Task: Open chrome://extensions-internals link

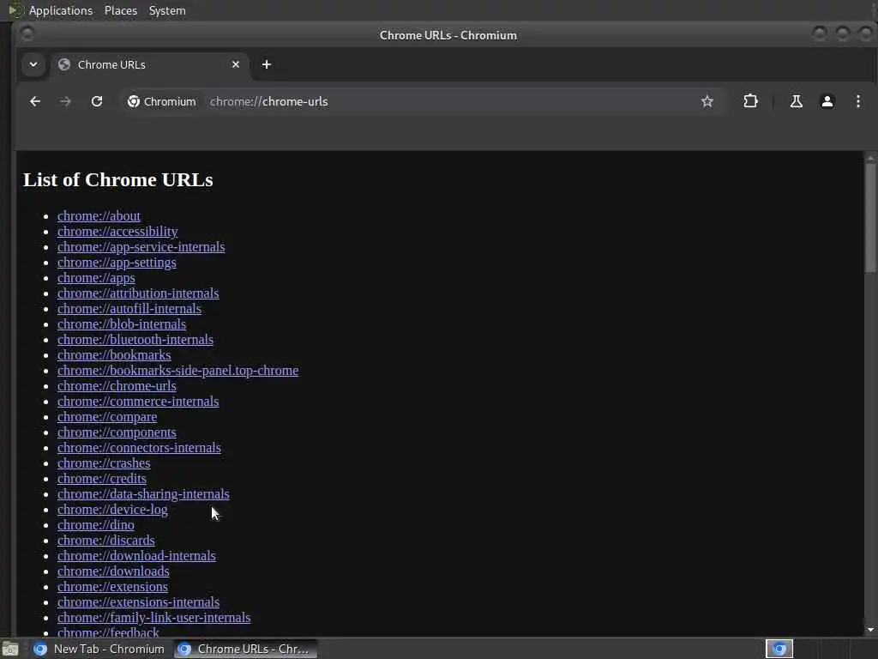Action: tap(138, 602)
